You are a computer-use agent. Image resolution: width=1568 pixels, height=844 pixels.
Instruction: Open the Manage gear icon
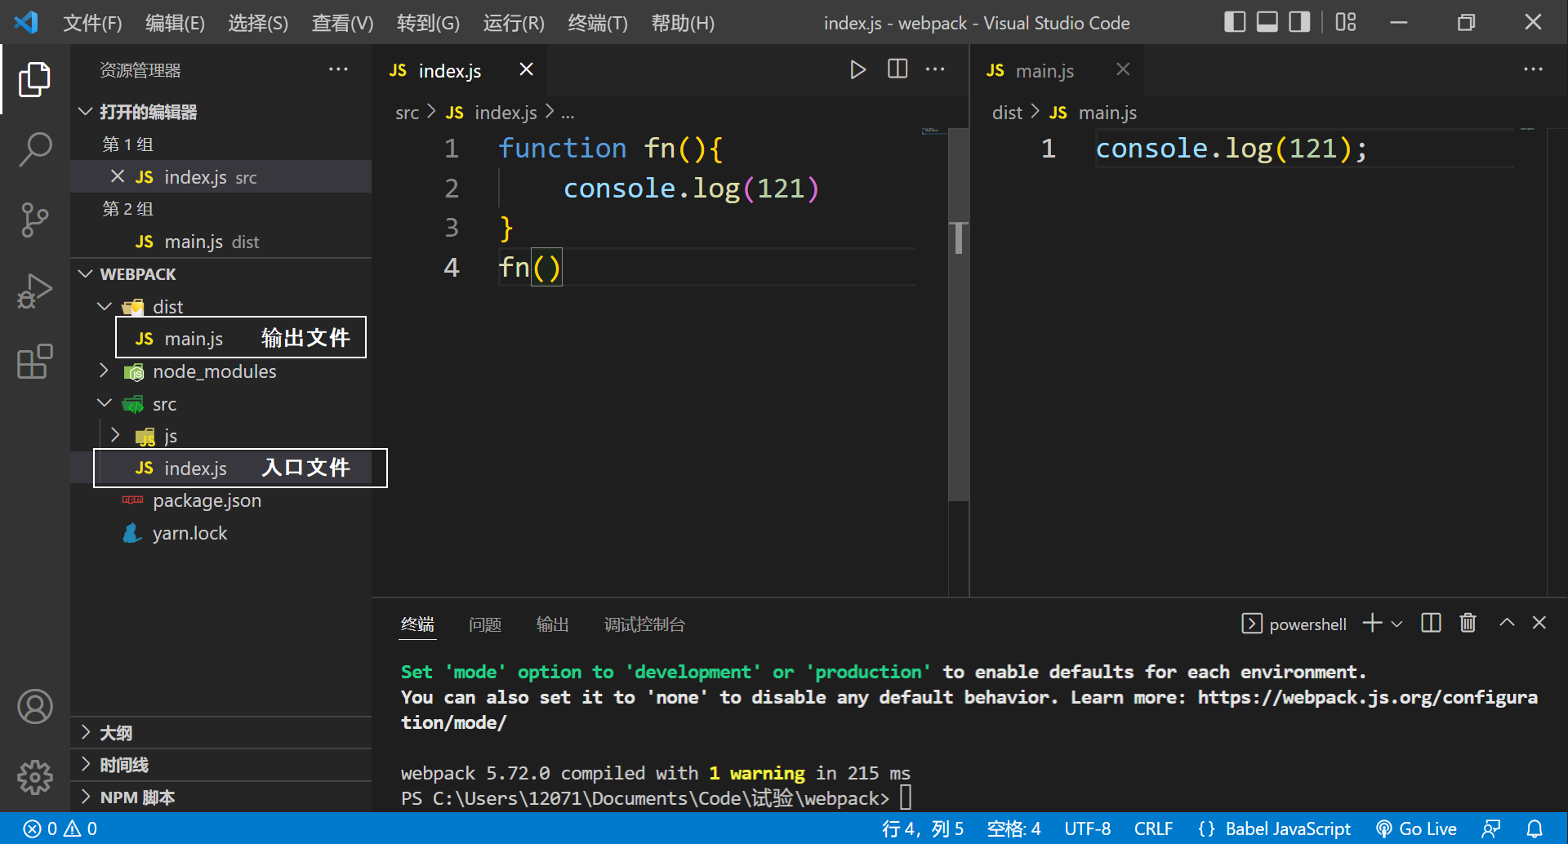click(x=34, y=777)
